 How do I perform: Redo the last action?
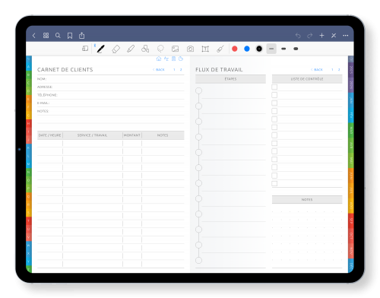[x=310, y=36]
